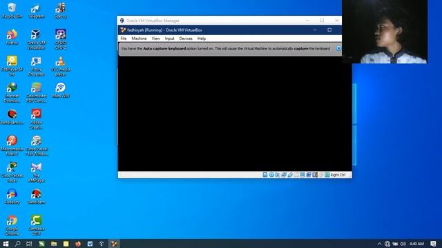This screenshot has height=248, width=442.
Task: Open the Input menu
Action: coord(169,39)
